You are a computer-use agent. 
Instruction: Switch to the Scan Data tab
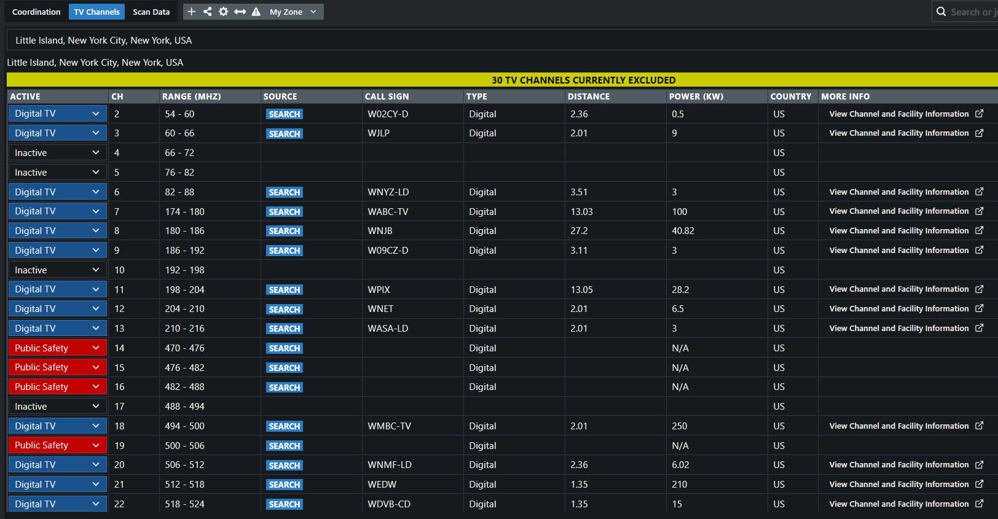point(151,12)
